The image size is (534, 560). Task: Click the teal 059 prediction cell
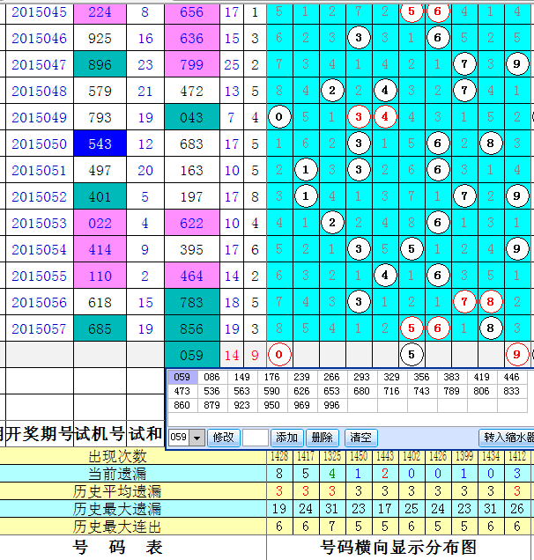click(x=192, y=355)
